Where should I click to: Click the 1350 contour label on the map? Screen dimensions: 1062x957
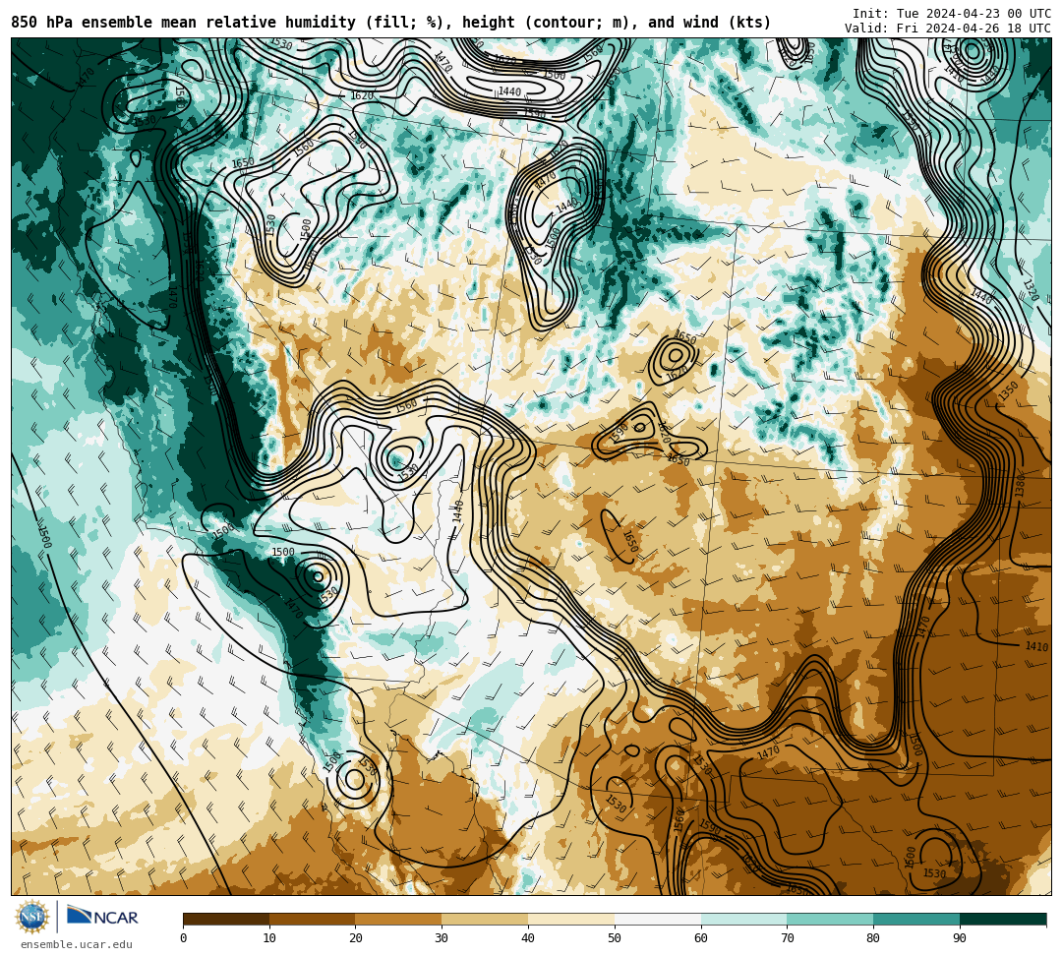click(x=1008, y=391)
